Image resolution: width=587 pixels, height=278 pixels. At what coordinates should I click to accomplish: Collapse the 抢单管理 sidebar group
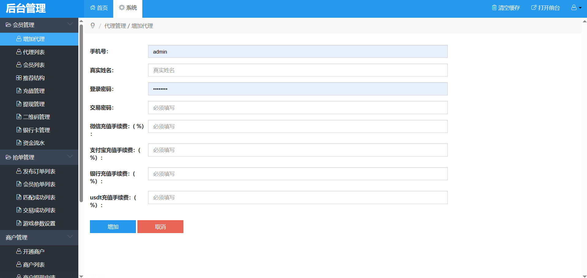pyautogui.click(x=70, y=157)
